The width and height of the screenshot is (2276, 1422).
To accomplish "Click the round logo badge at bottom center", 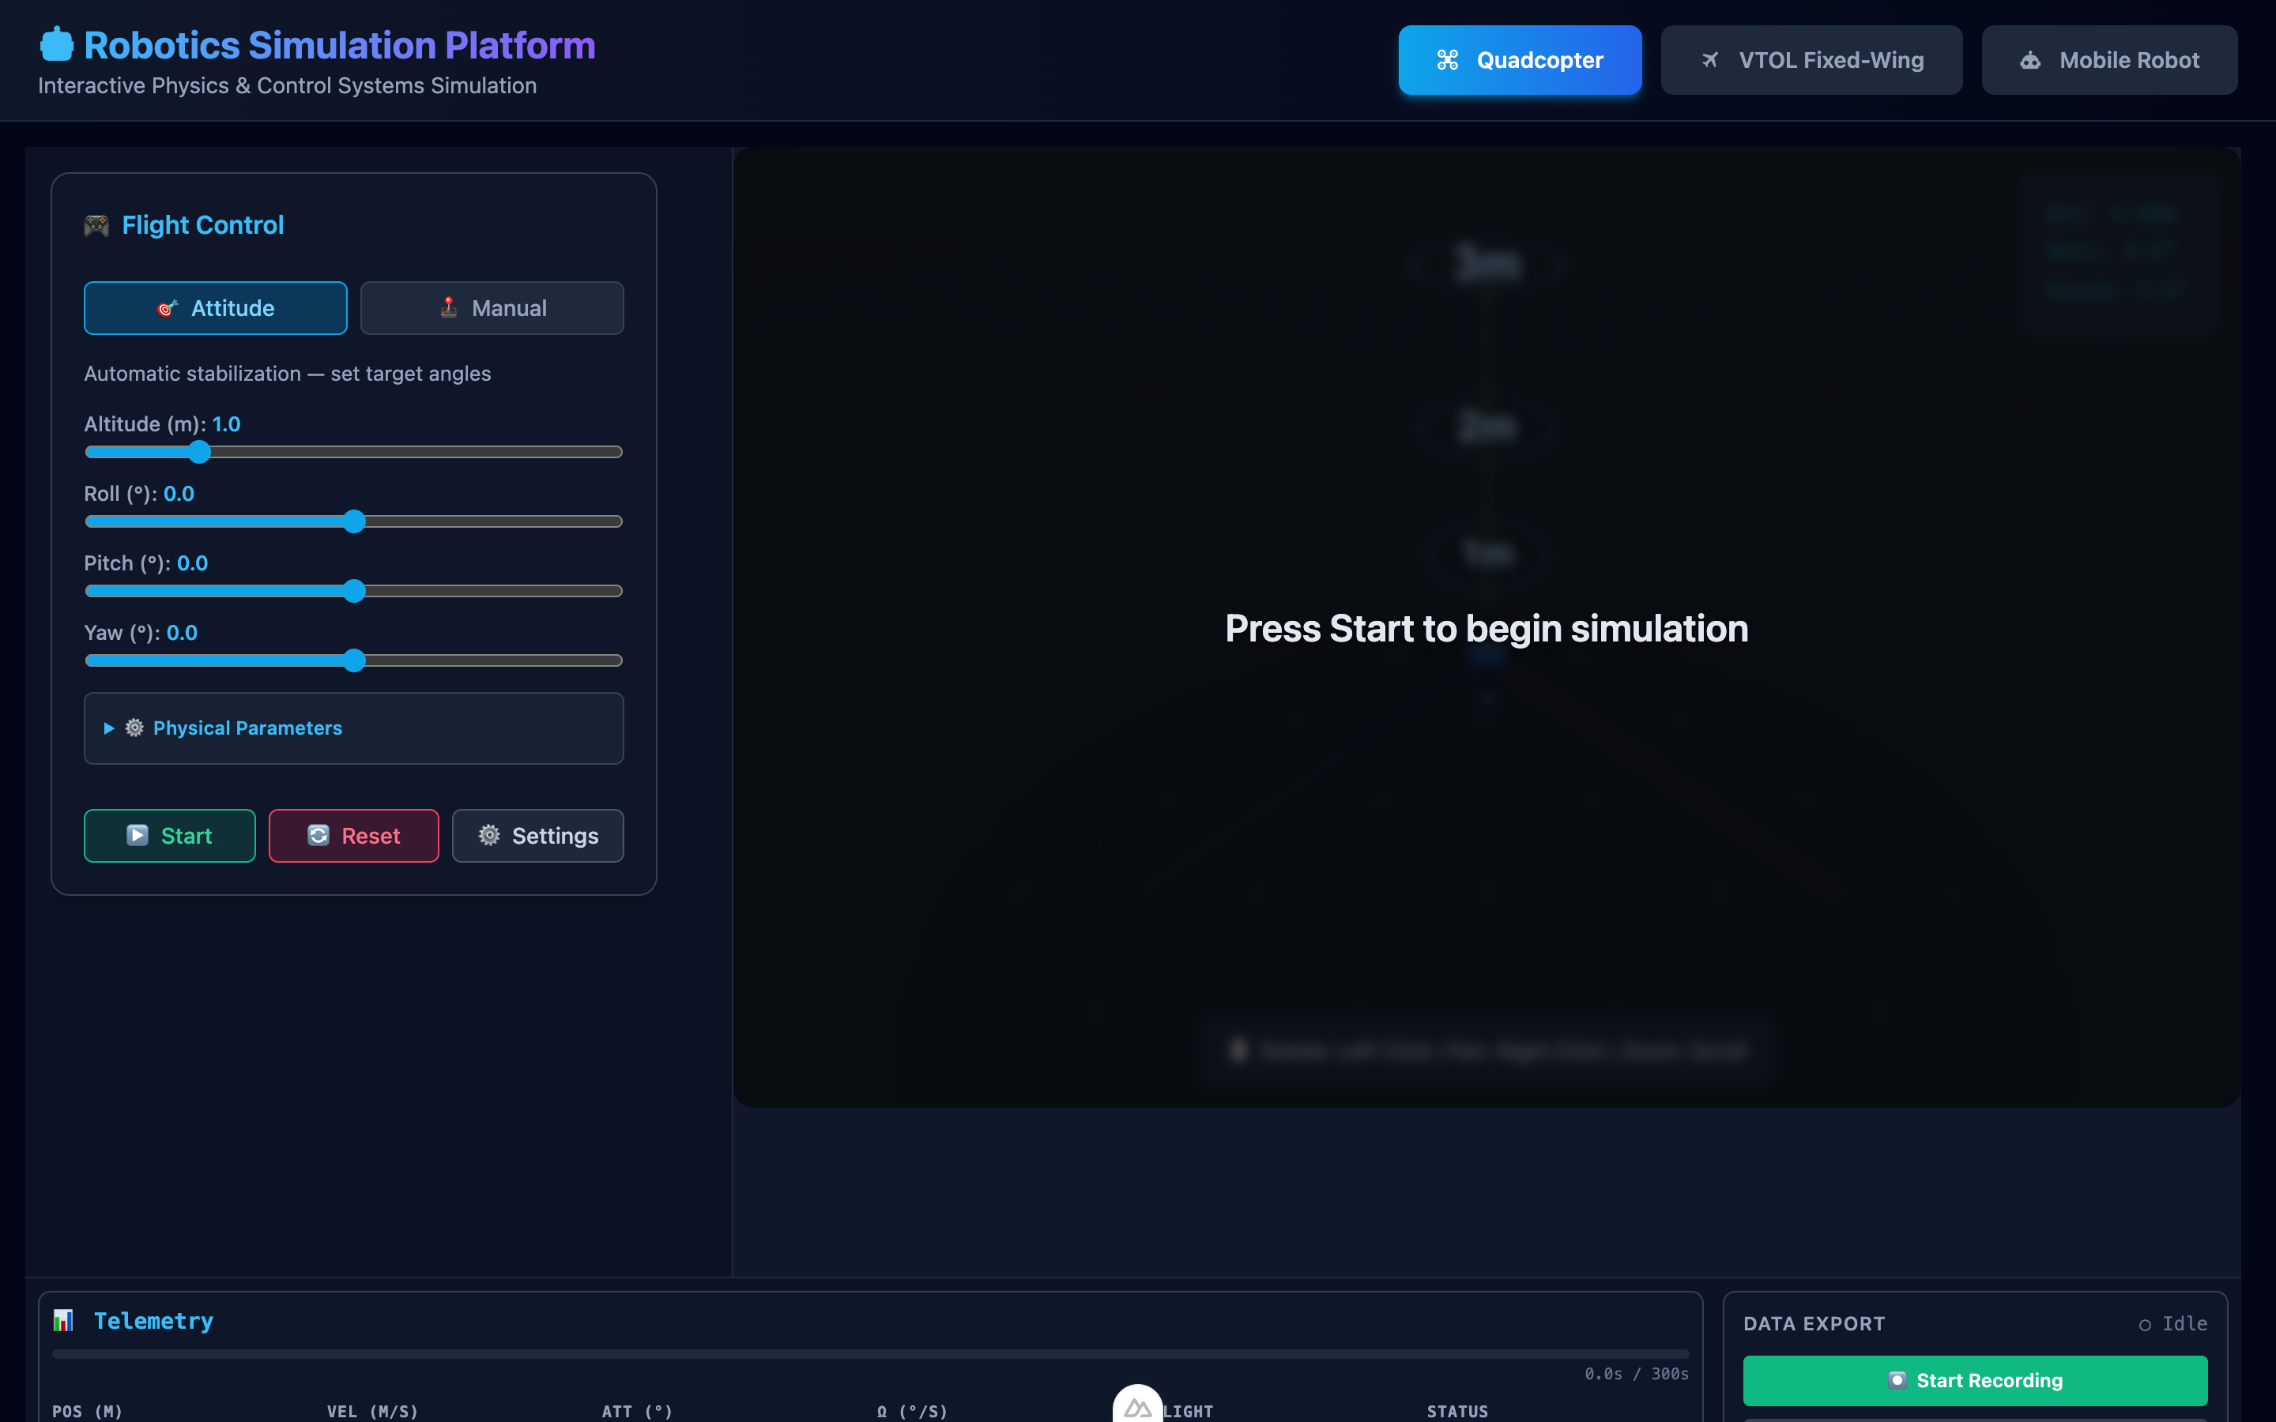I will [1138, 1404].
